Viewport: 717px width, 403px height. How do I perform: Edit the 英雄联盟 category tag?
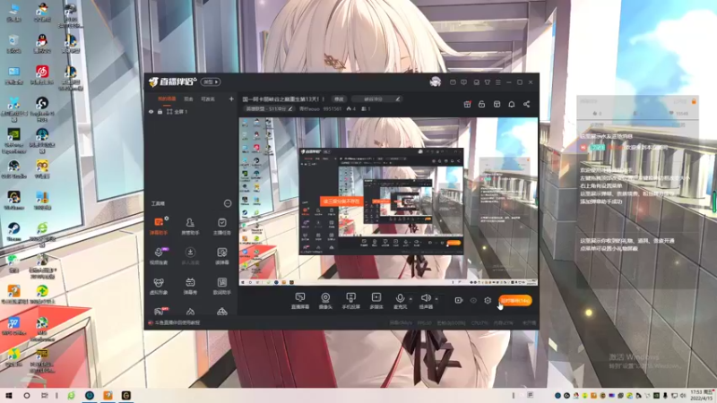coord(269,108)
